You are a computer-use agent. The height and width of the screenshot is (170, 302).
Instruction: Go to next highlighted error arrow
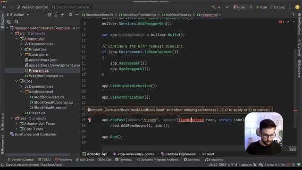294,22
